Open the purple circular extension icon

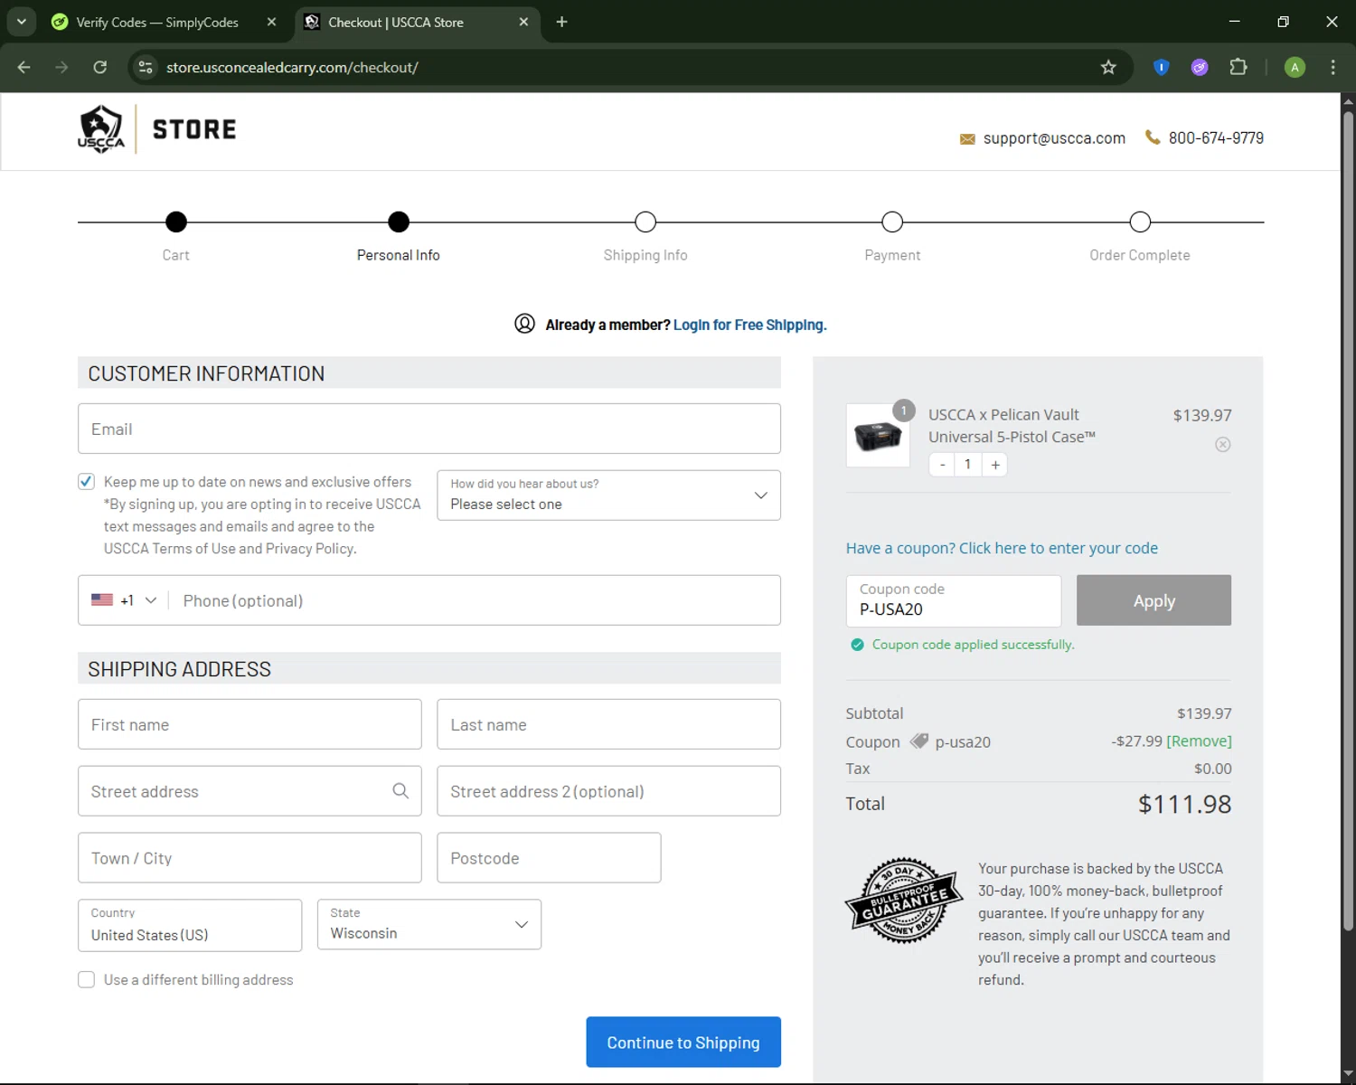click(x=1200, y=67)
